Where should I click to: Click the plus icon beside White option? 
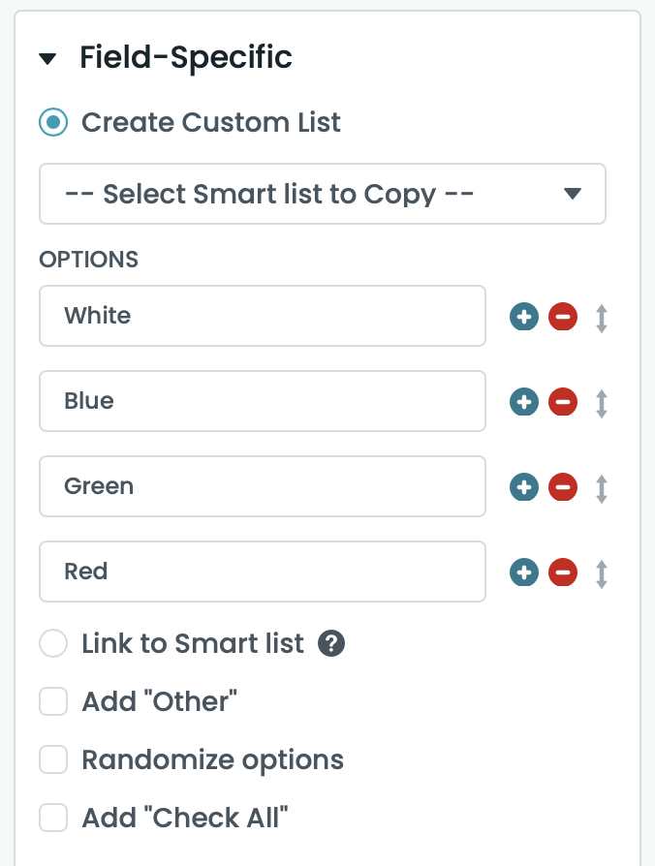click(524, 317)
